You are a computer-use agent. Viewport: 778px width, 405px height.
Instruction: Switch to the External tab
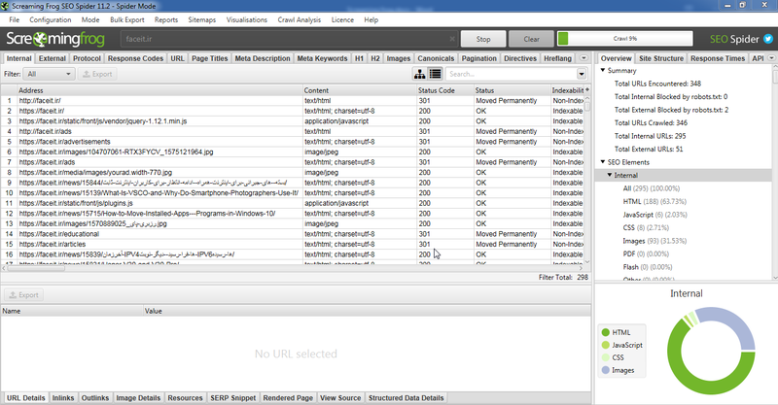tap(53, 58)
